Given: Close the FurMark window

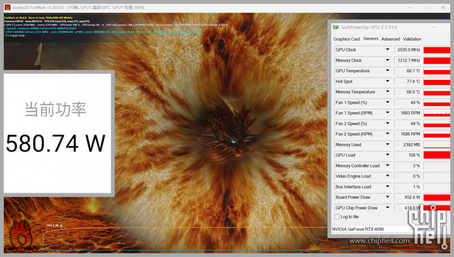Looking at the screenshot, I should coord(443,7).
